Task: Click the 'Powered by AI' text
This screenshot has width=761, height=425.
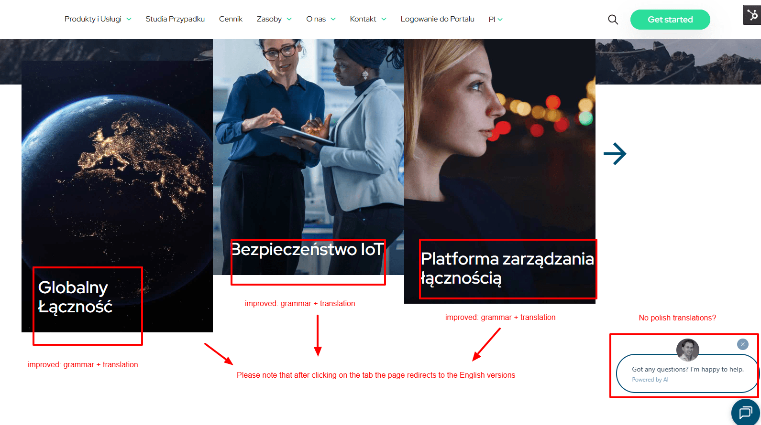Action: click(x=650, y=380)
